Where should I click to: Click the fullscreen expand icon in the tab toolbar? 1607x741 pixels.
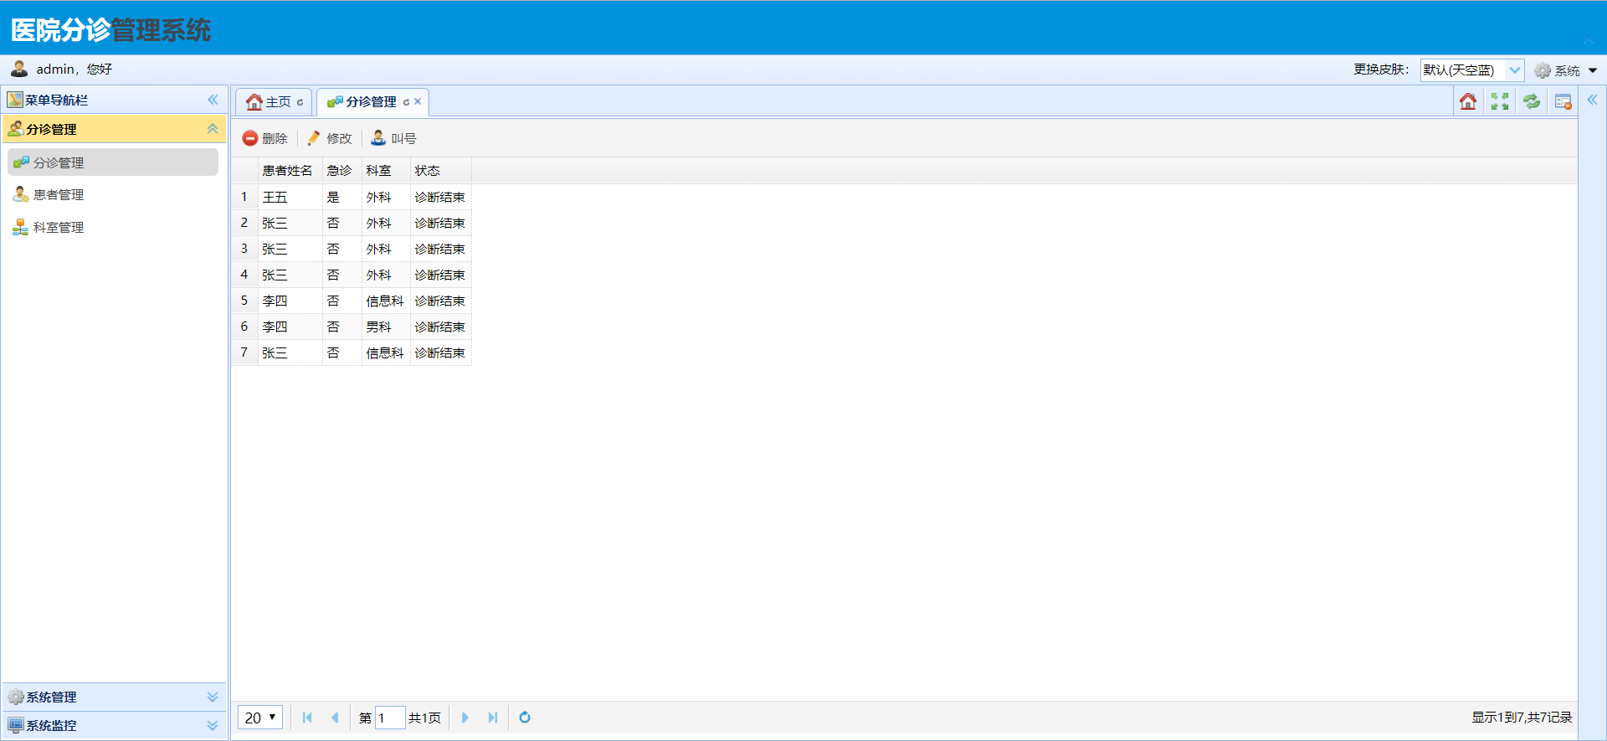click(x=1500, y=101)
